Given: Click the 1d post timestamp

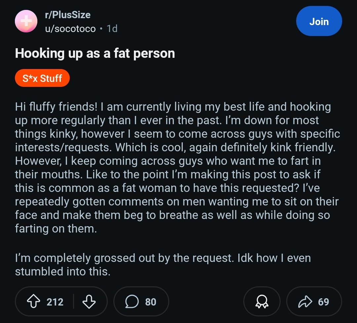Looking at the screenshot, I should pyautogui.click(x=112, y=29).
